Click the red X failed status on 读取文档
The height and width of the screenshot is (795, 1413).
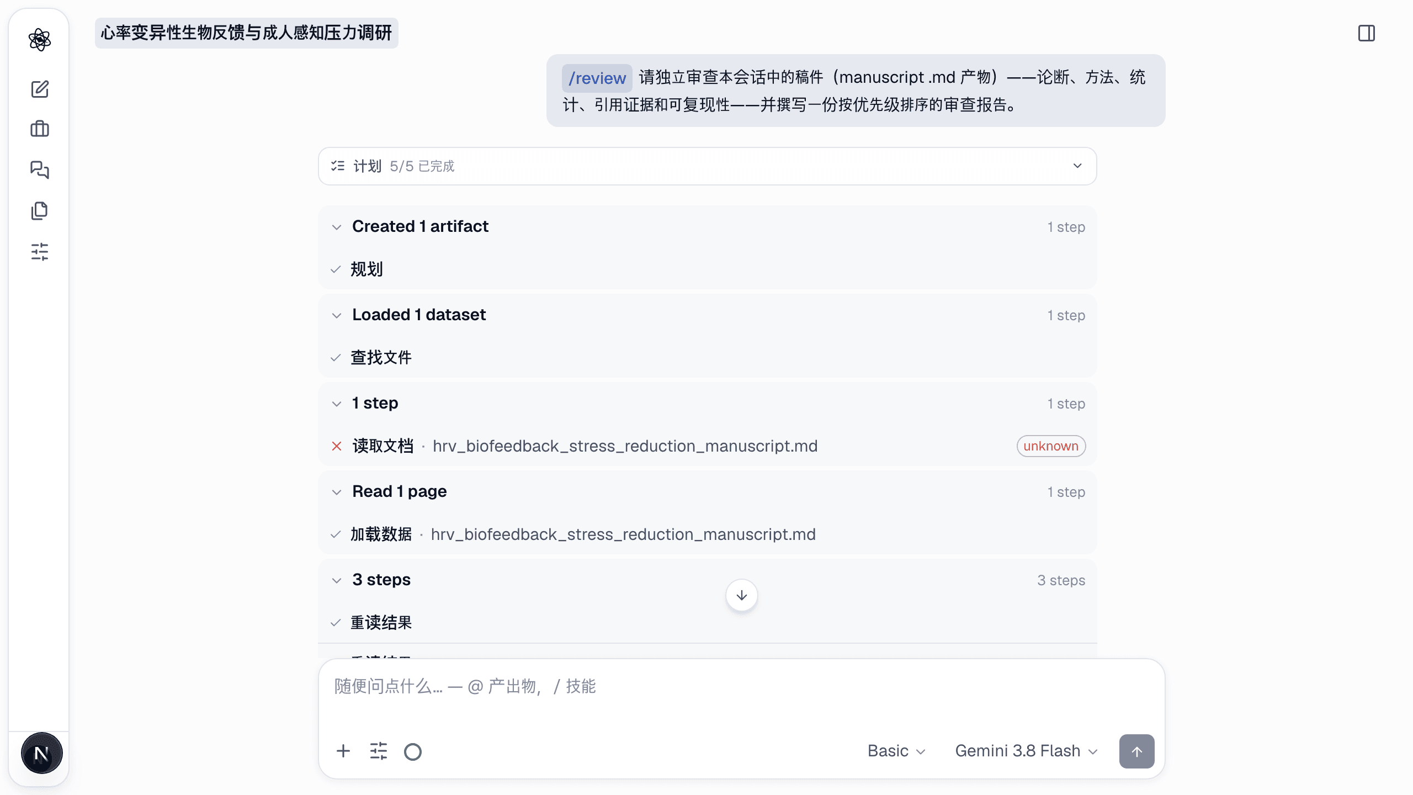click(x=337, y=446)
